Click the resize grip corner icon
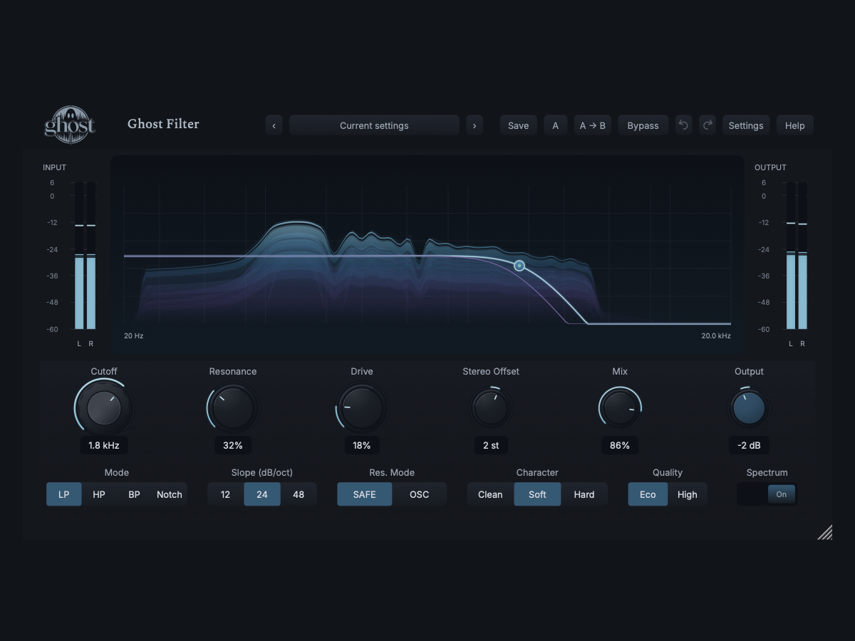Screen dimensions: 855x641 pyautogui.click(x=825, y=532)
